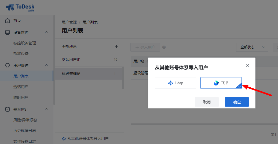Select the 默认用户组 group
Viewport: 278px width, 144px height.
pos(89,60)
